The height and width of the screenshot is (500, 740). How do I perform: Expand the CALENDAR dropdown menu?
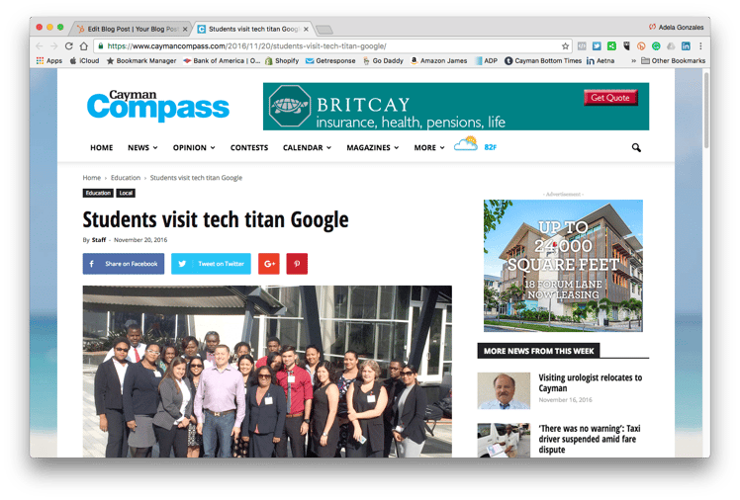(308, 148)
